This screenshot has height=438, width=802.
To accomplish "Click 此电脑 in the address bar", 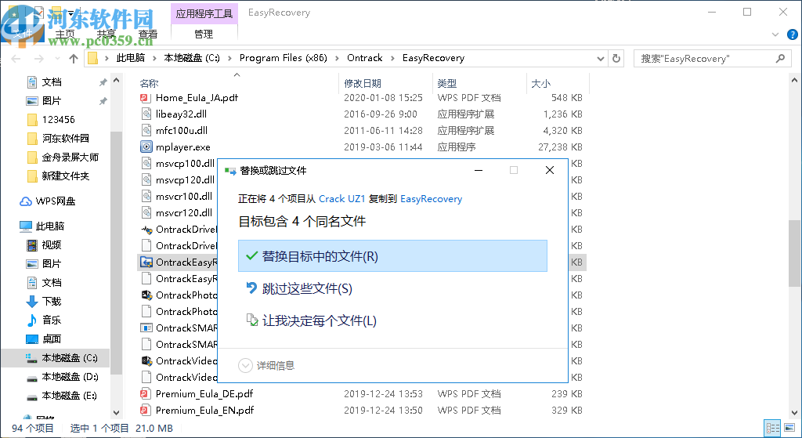I will [x=131, y=58].
